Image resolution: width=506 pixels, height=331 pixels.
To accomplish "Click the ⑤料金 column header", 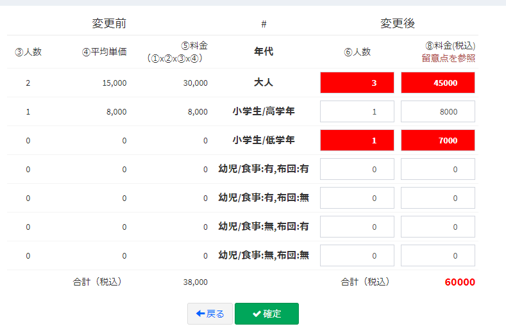I will [194, 45].
